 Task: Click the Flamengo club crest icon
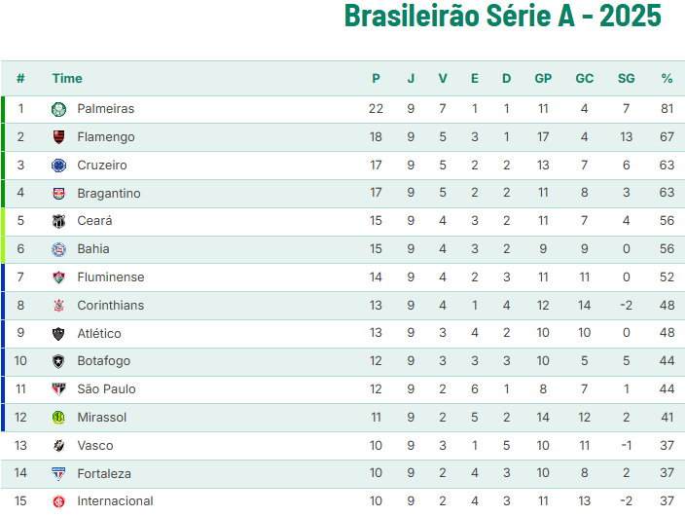58,137
